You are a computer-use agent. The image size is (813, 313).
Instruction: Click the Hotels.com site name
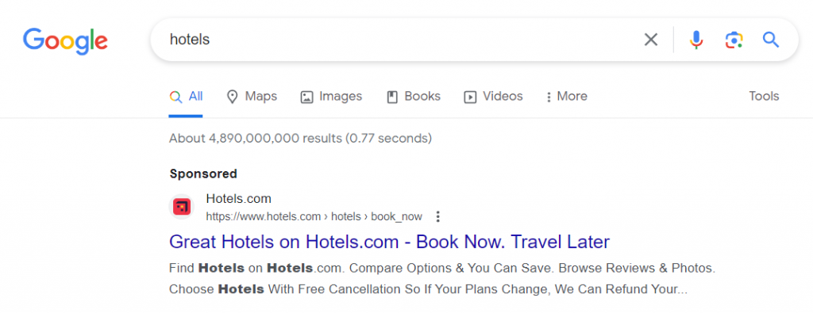[x=238, y=199]
